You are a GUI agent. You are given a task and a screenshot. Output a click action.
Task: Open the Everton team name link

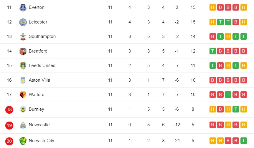(37, 7)
